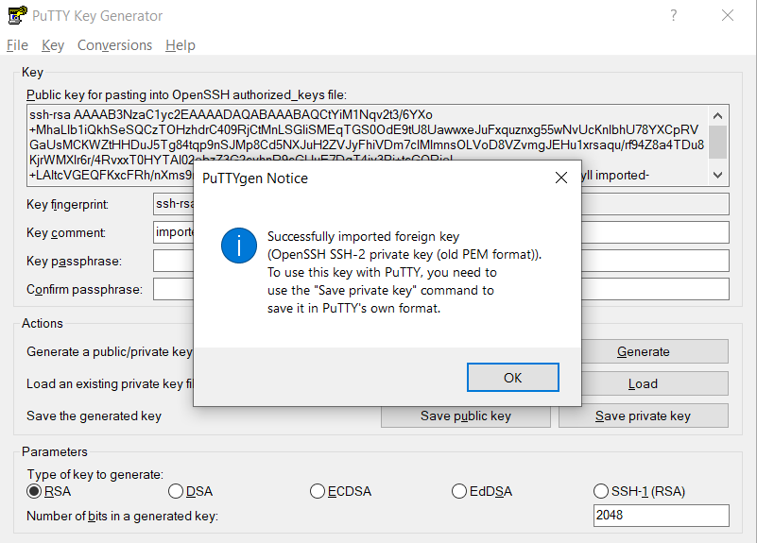Click the 'Key comment:' label
Image resolution: width=757 pixels, height=543 pixels.
(x=66, y=233)
